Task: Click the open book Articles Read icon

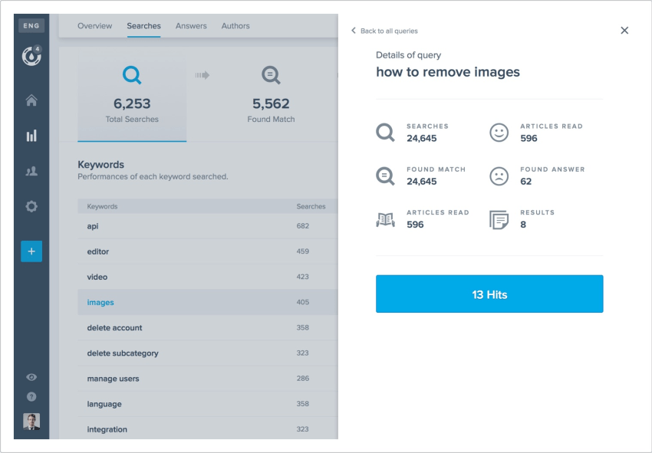Action: click(x=385, y=218)
